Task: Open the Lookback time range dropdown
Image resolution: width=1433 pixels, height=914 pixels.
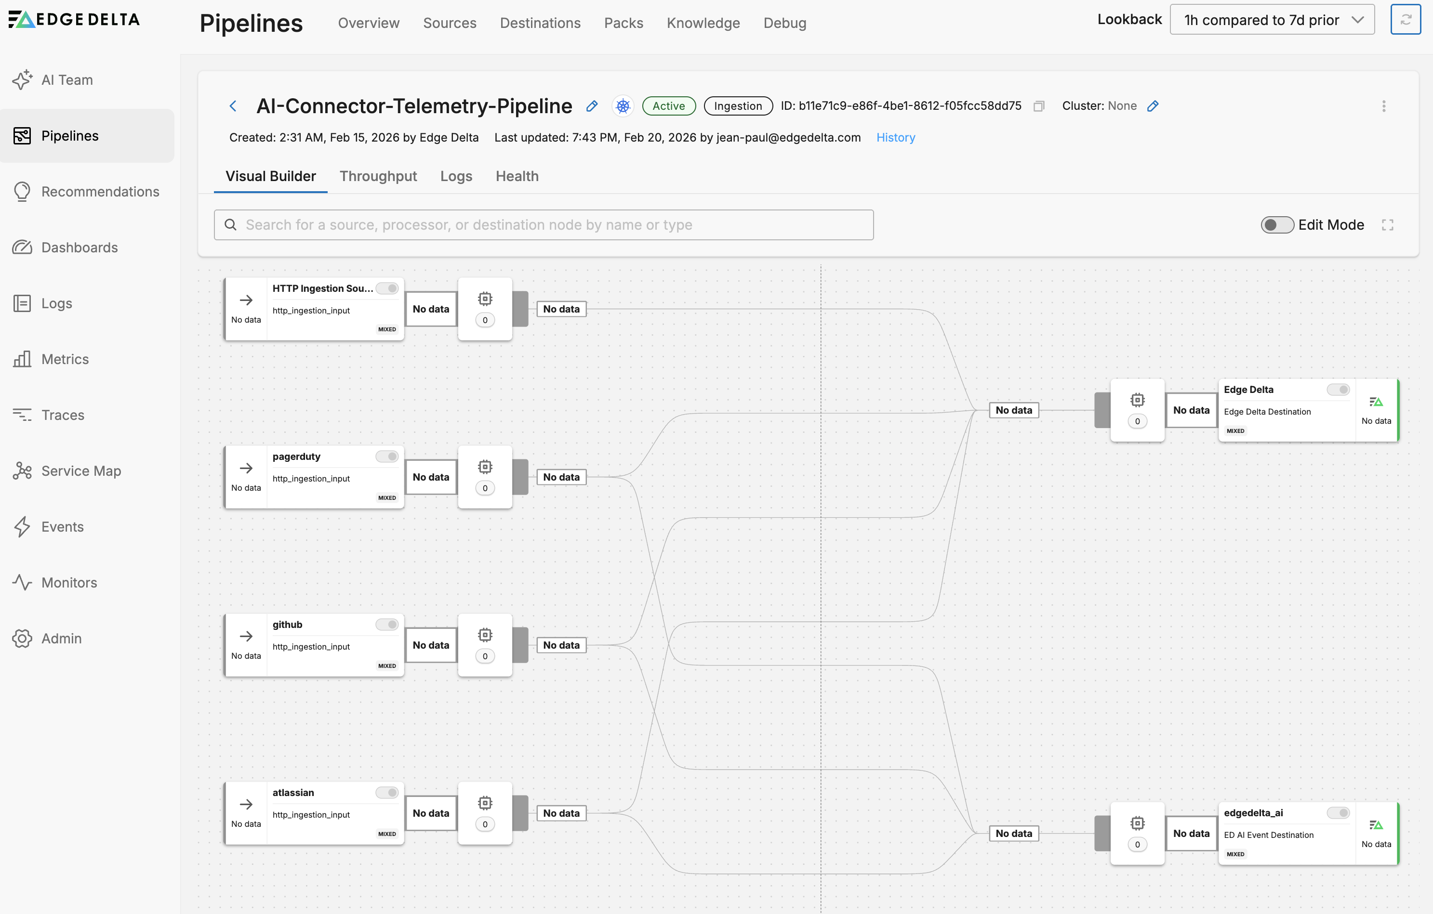Action: [1272, 20]
